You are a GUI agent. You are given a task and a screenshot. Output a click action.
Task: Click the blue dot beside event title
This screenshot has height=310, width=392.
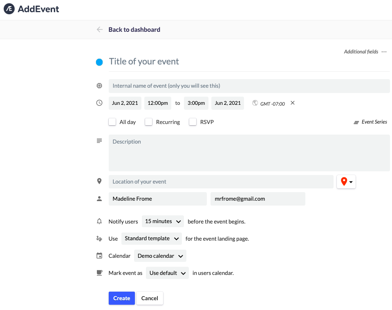pyautogui.click(x=99, y=62)
